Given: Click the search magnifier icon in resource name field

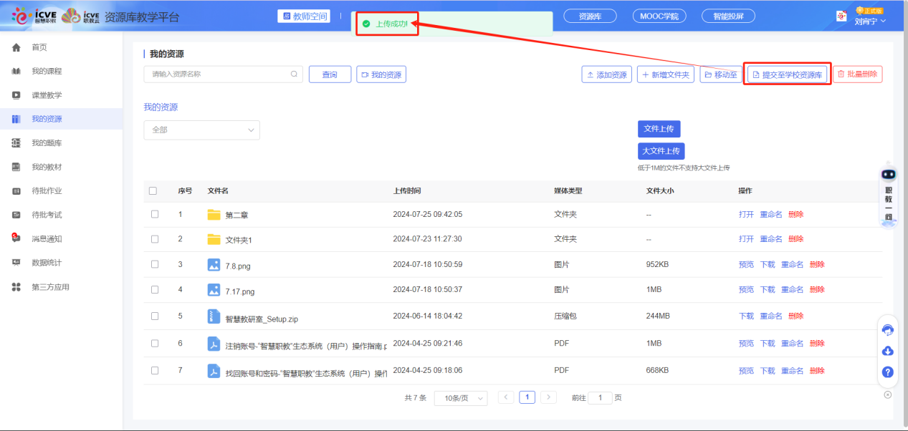Looking at the screenshot, I should coord(294,74).
